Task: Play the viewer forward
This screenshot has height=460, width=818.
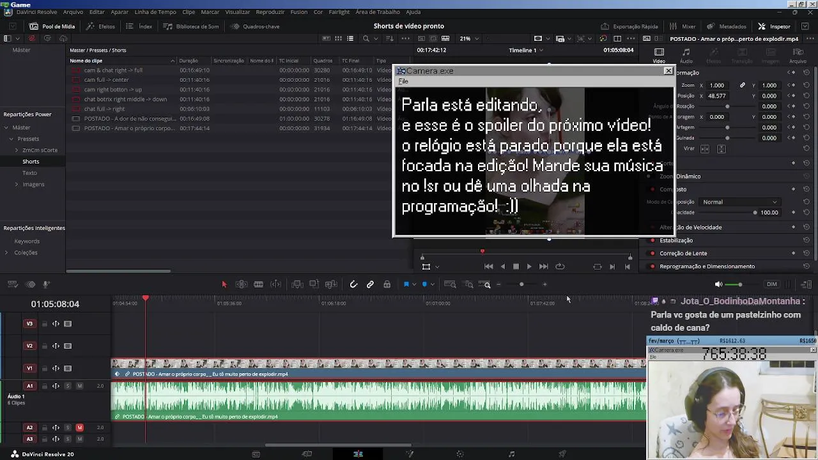Action: point(529,266)
